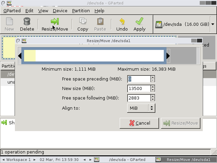This screenshot has height=163, width=217.
Task: Select the Resize/Move toolbar icon
Action: tap(55, 21)
